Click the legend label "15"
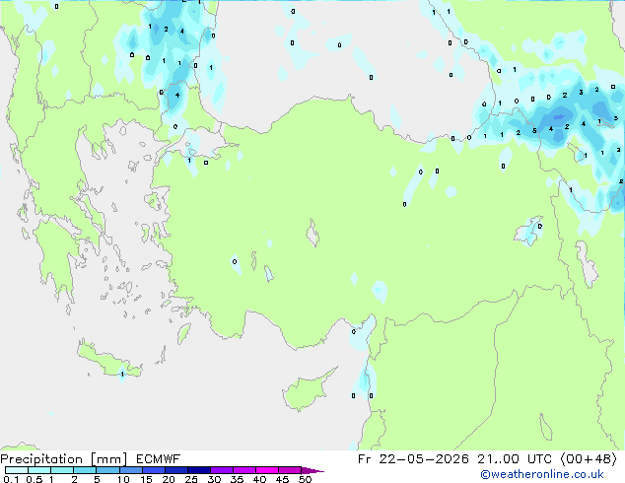 coord(146,479)
